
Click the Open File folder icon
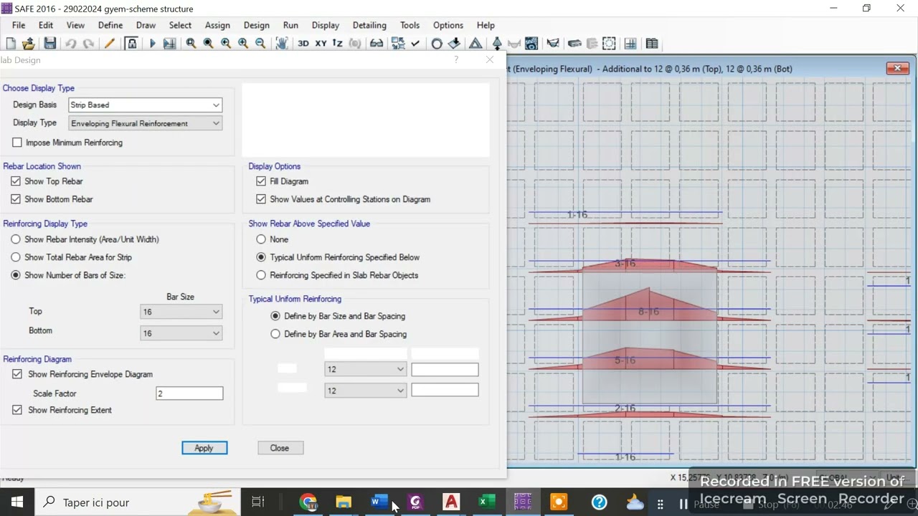pos(29,44)
